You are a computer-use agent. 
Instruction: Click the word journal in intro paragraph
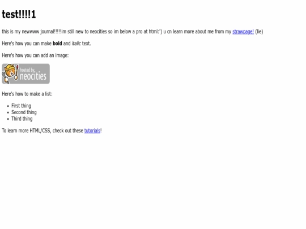[48, 32]
